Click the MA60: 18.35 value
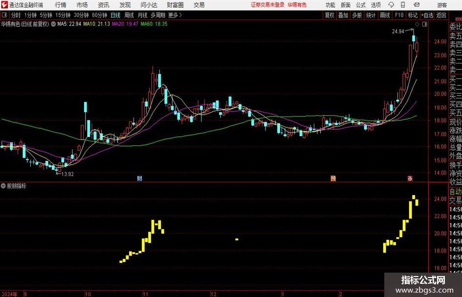This screenshot has height=297, width=462. (x=154, y=24)
